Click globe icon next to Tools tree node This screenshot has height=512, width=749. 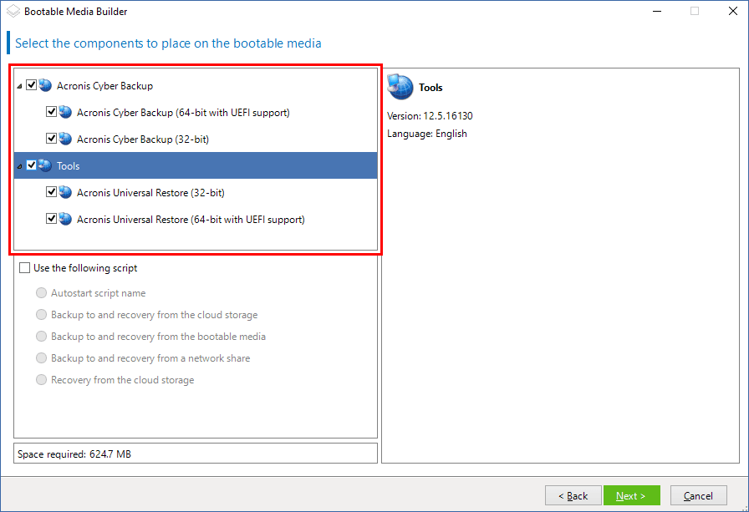tap(45, 165)
